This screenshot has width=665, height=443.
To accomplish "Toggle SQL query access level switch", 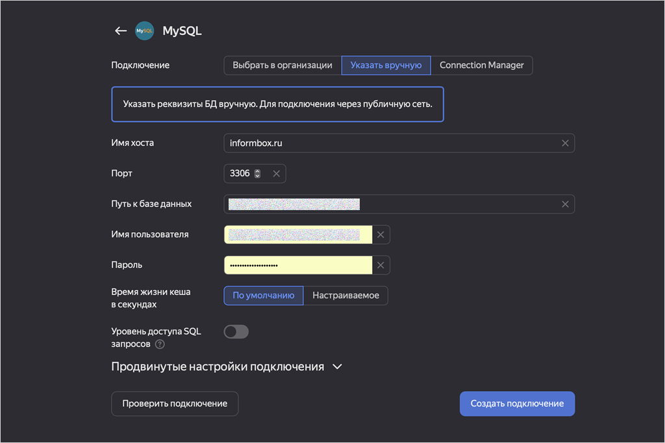I will click(236, 331).
